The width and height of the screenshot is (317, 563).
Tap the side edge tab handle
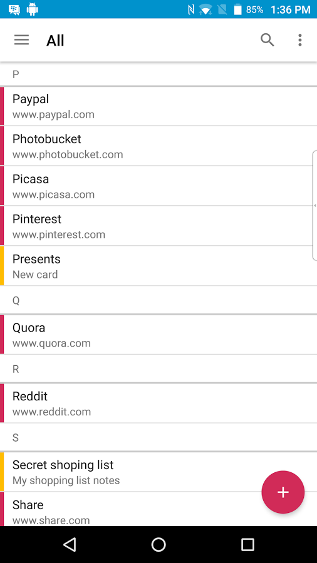click(315, 205)
